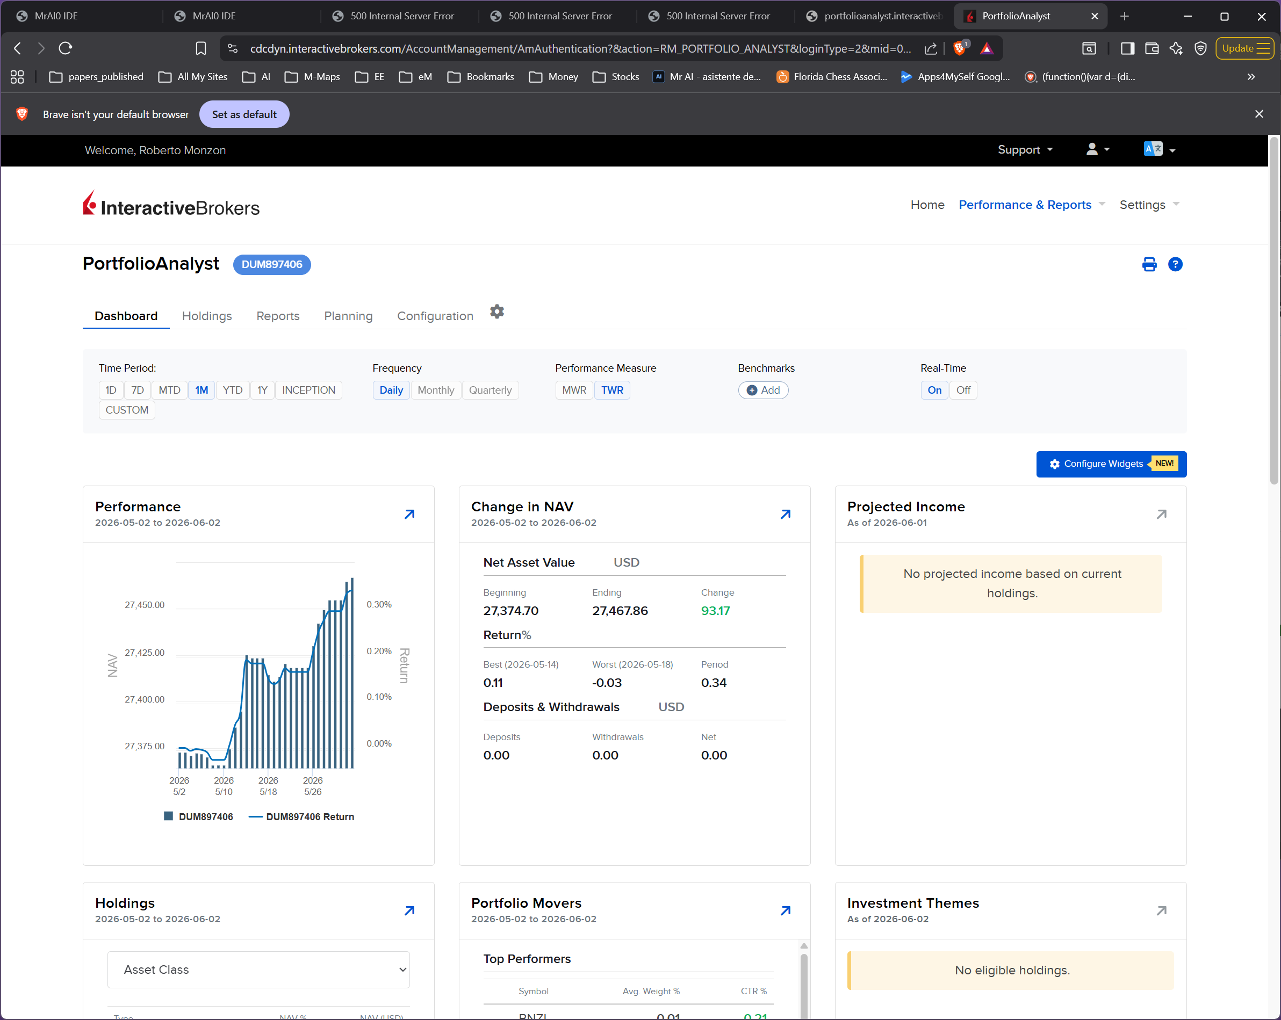Click the Configure Widgets button
Viewport: 1281px width, 1020px height.
click(x=1111, y=464)
